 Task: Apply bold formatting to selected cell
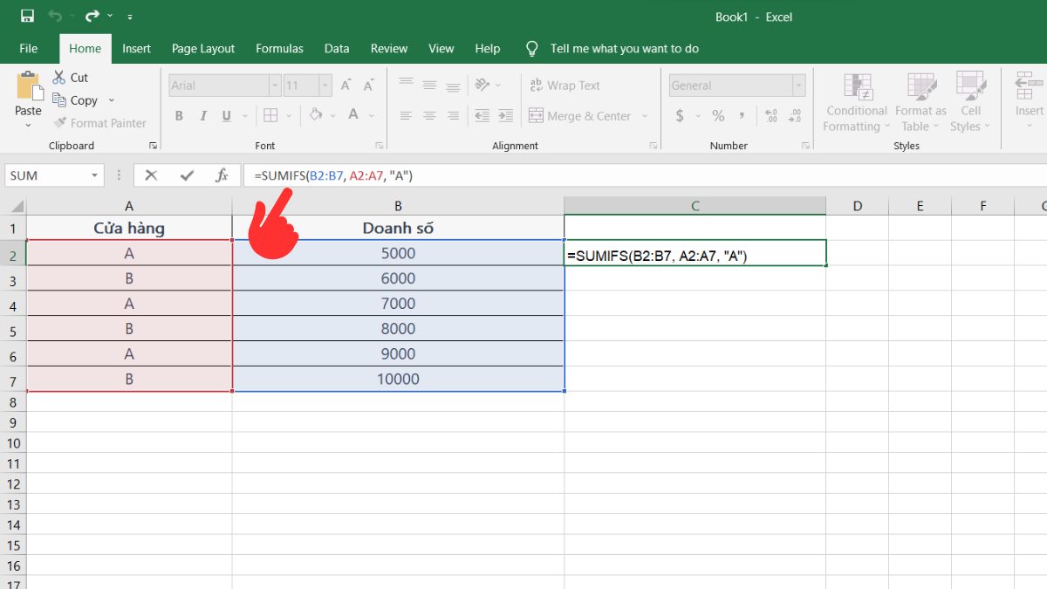(180, 116)
